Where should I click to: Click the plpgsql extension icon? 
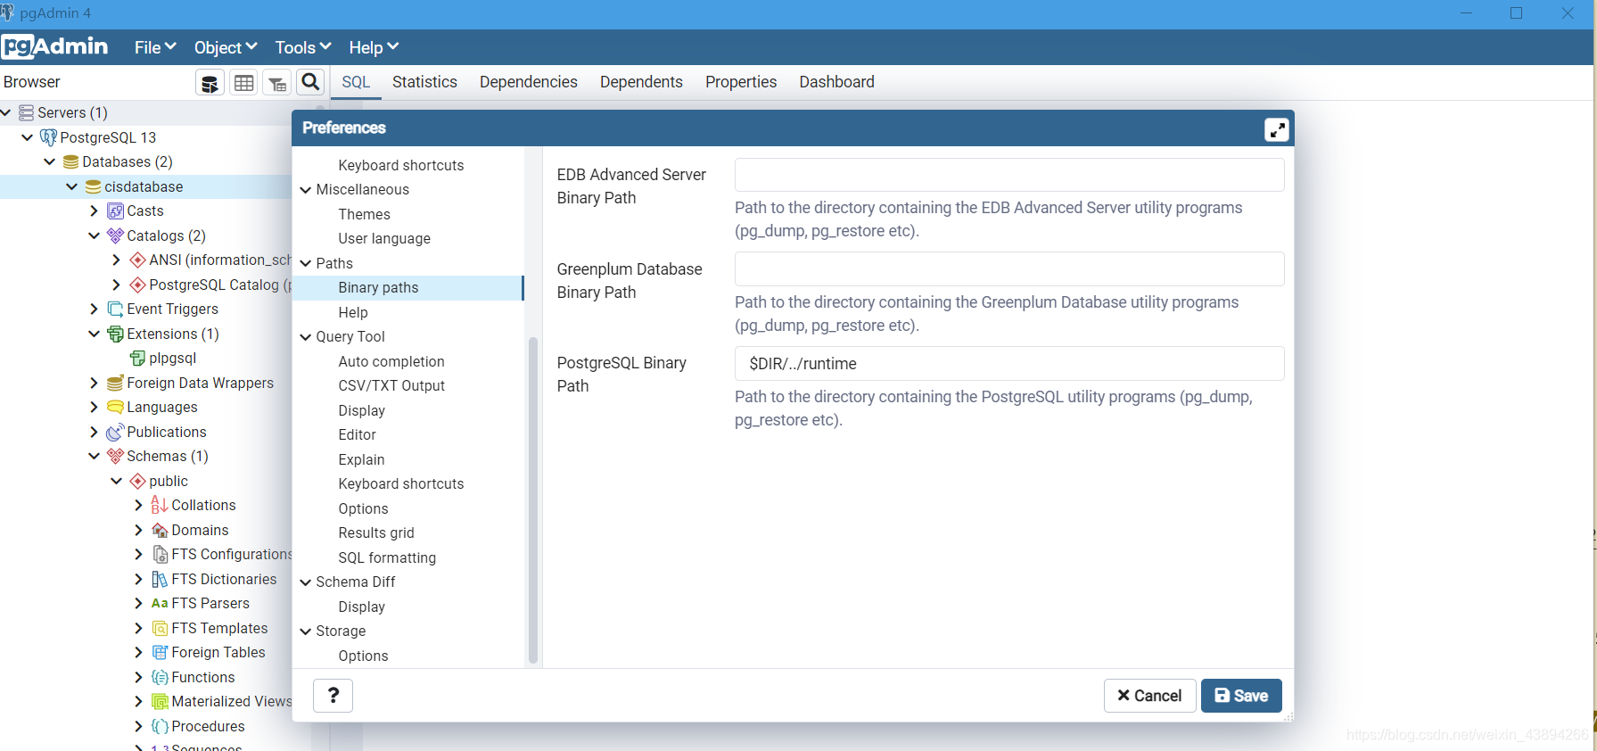coord(137,359)
